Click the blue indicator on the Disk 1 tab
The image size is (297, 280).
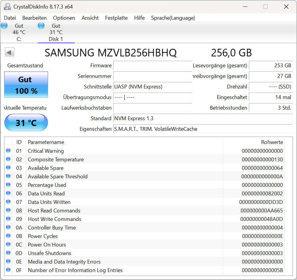pyautogui.click(x=41, y=26)
